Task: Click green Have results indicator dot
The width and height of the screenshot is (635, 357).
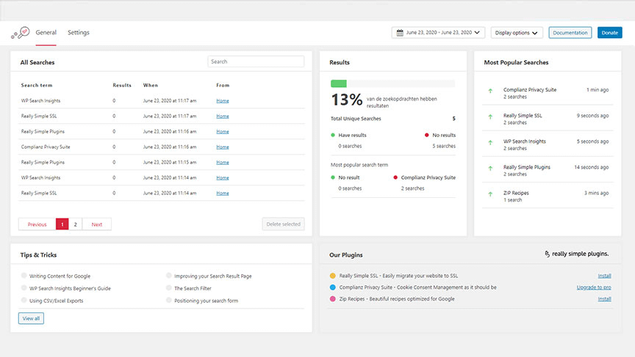Action: 333,135
